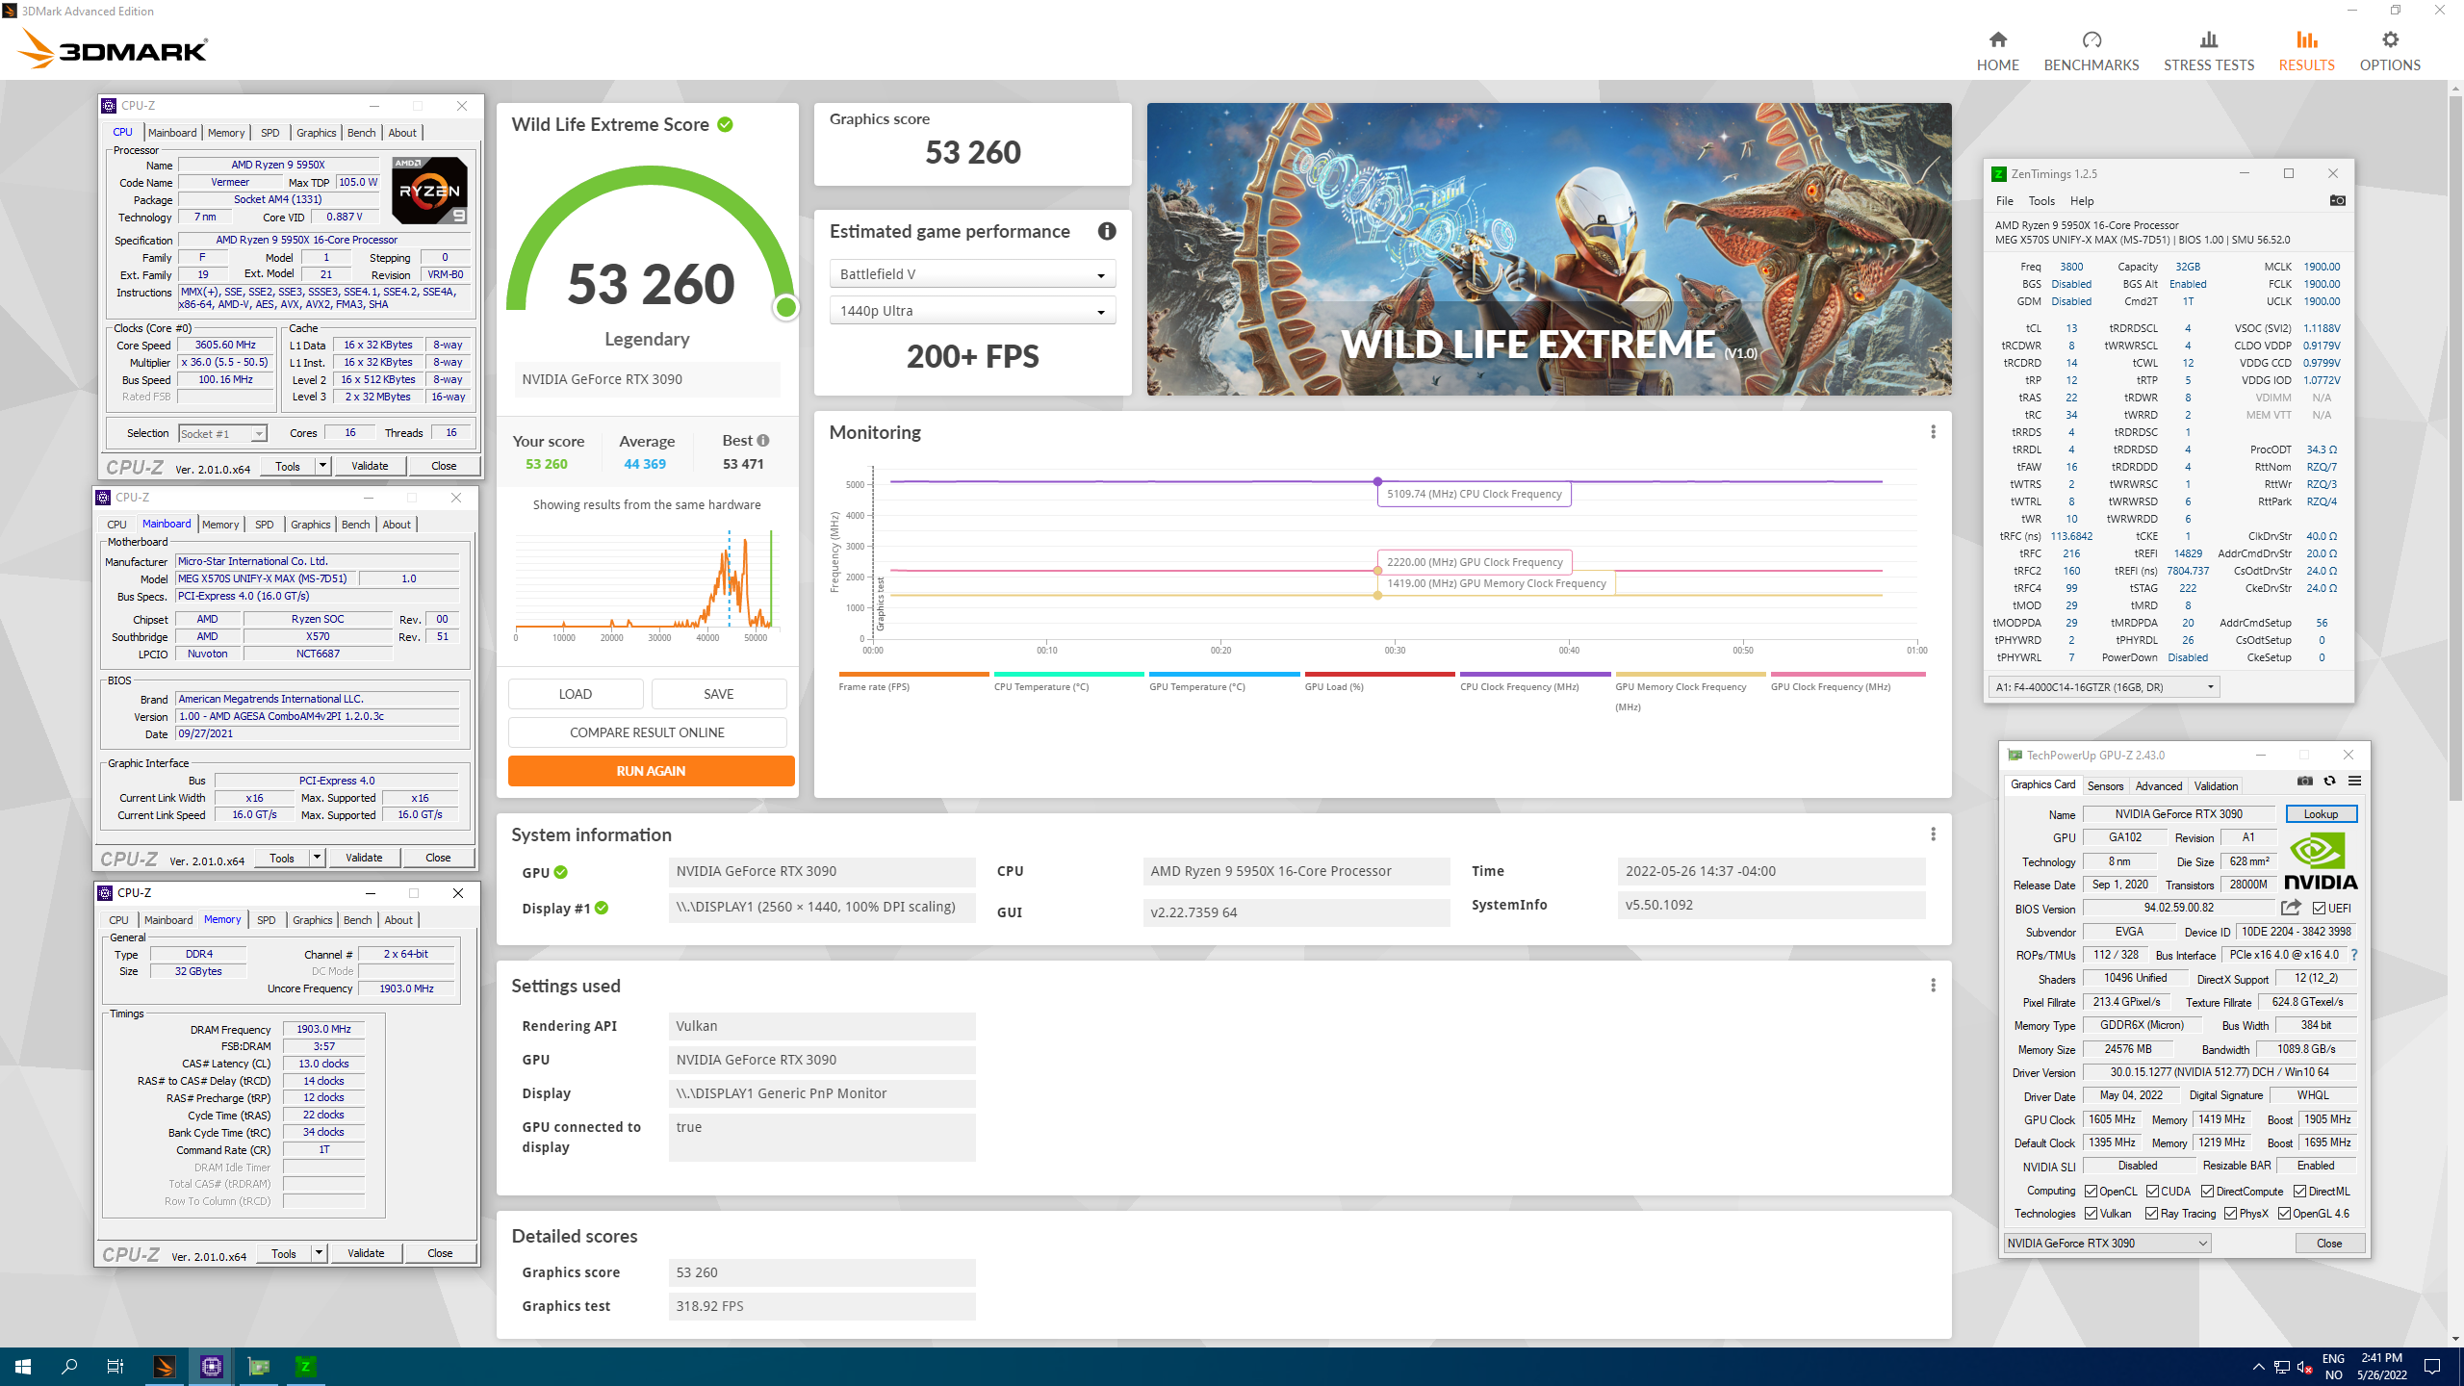This screenshot has width=2464, height=1386.
Task: Click the LOAD result button
Action: 576,694
